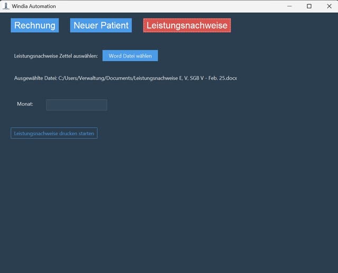Select the red Leistungsnachweise tab

[x=187, y=25]
